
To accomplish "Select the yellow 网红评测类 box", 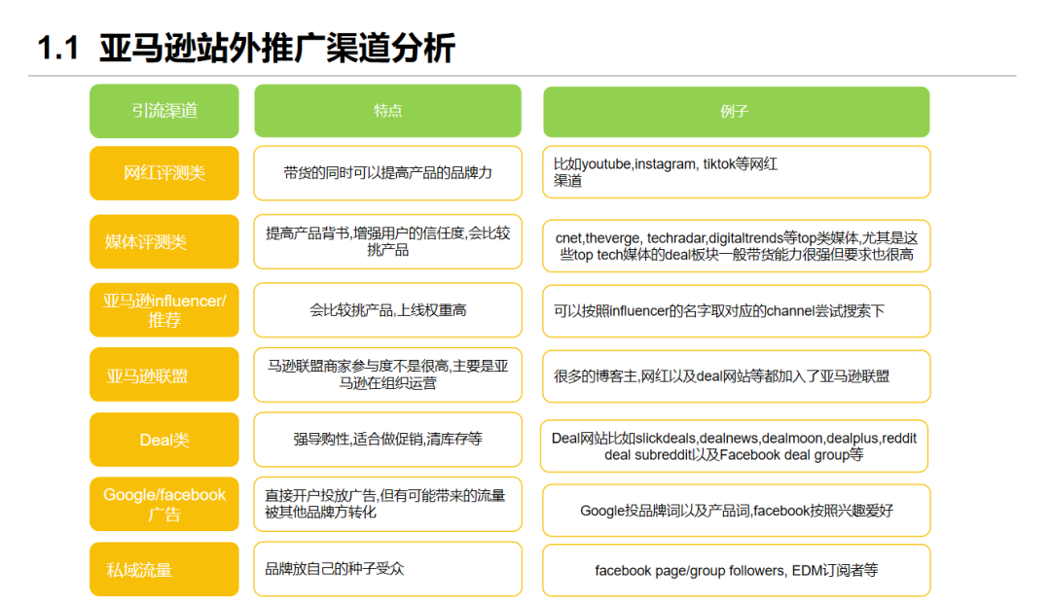I will (164, 173).
